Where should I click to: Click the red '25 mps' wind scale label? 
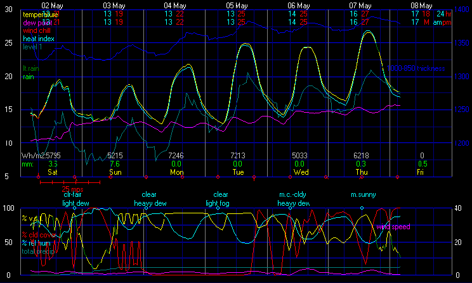click(x=72, y=189)
